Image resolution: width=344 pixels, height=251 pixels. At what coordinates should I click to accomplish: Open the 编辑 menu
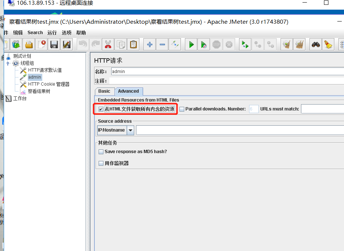pos(18,33)
